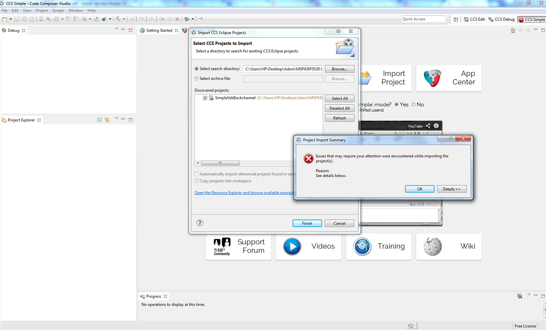Click the Quick Access field
The image size is (546, 330).
point(423,19)
